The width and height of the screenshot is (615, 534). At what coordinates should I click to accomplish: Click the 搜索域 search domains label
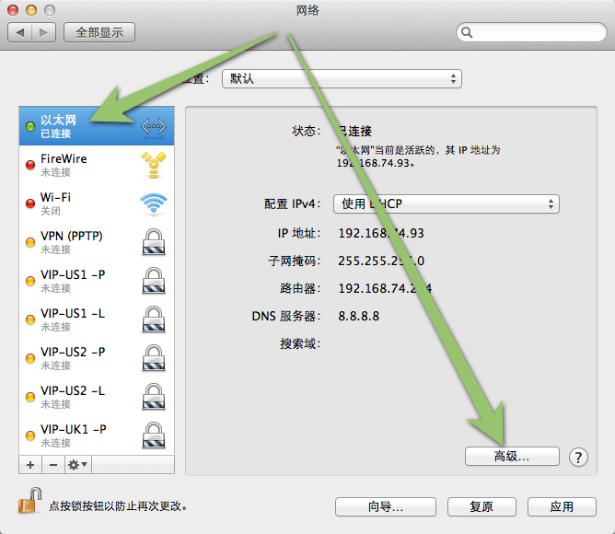click(300, 343)
